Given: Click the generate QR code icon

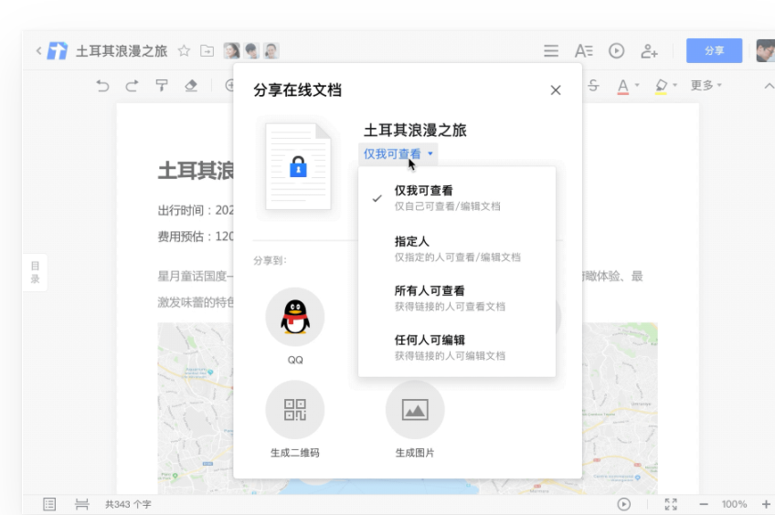Looking at the screenshot, I should (294, 410).
